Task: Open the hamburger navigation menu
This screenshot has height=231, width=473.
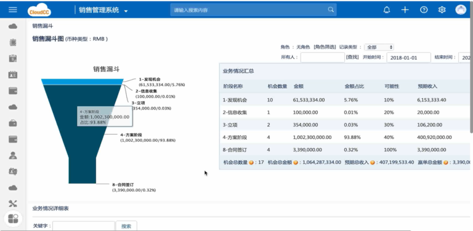Action: point(13,10)
